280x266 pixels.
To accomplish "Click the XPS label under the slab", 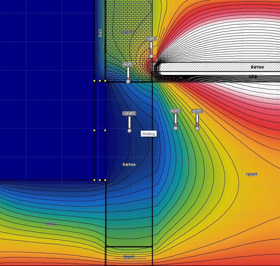I will (x=253, y=77).
